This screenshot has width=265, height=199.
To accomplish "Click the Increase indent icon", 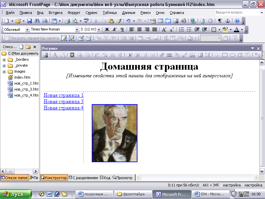I will pyautogui.click(x=204, y=30).
